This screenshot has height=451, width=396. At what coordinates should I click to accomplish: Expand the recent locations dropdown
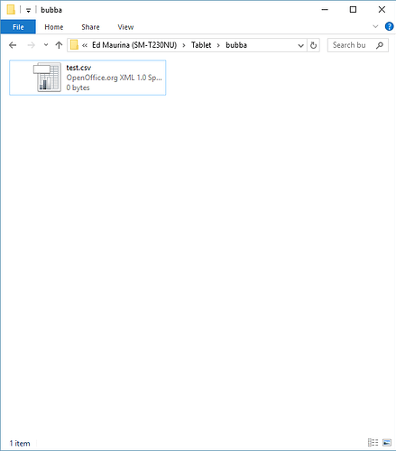pyautogui.click(x=46, y=45)
